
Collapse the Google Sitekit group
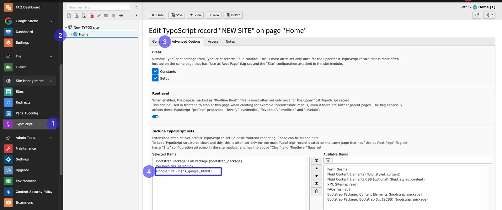(x=51, y=21)
